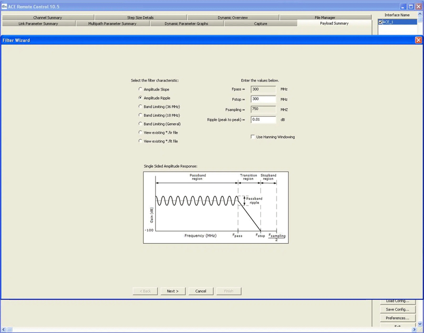
Task: Open the Preferences... button
Action: click(x=397, y=318)
